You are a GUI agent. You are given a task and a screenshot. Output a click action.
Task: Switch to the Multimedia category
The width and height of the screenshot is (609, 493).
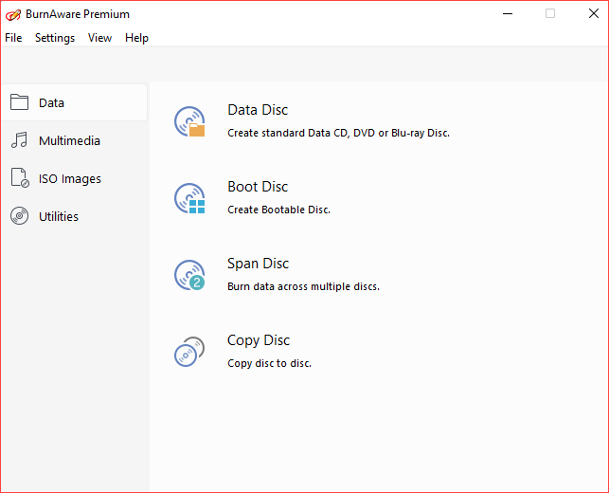pos(69,140)
